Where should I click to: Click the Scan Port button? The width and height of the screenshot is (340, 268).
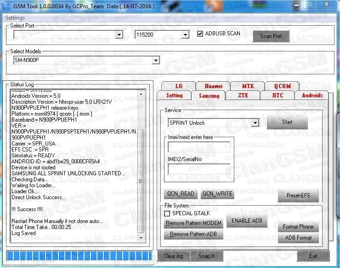pyautogui.click(x=271, y=36)
